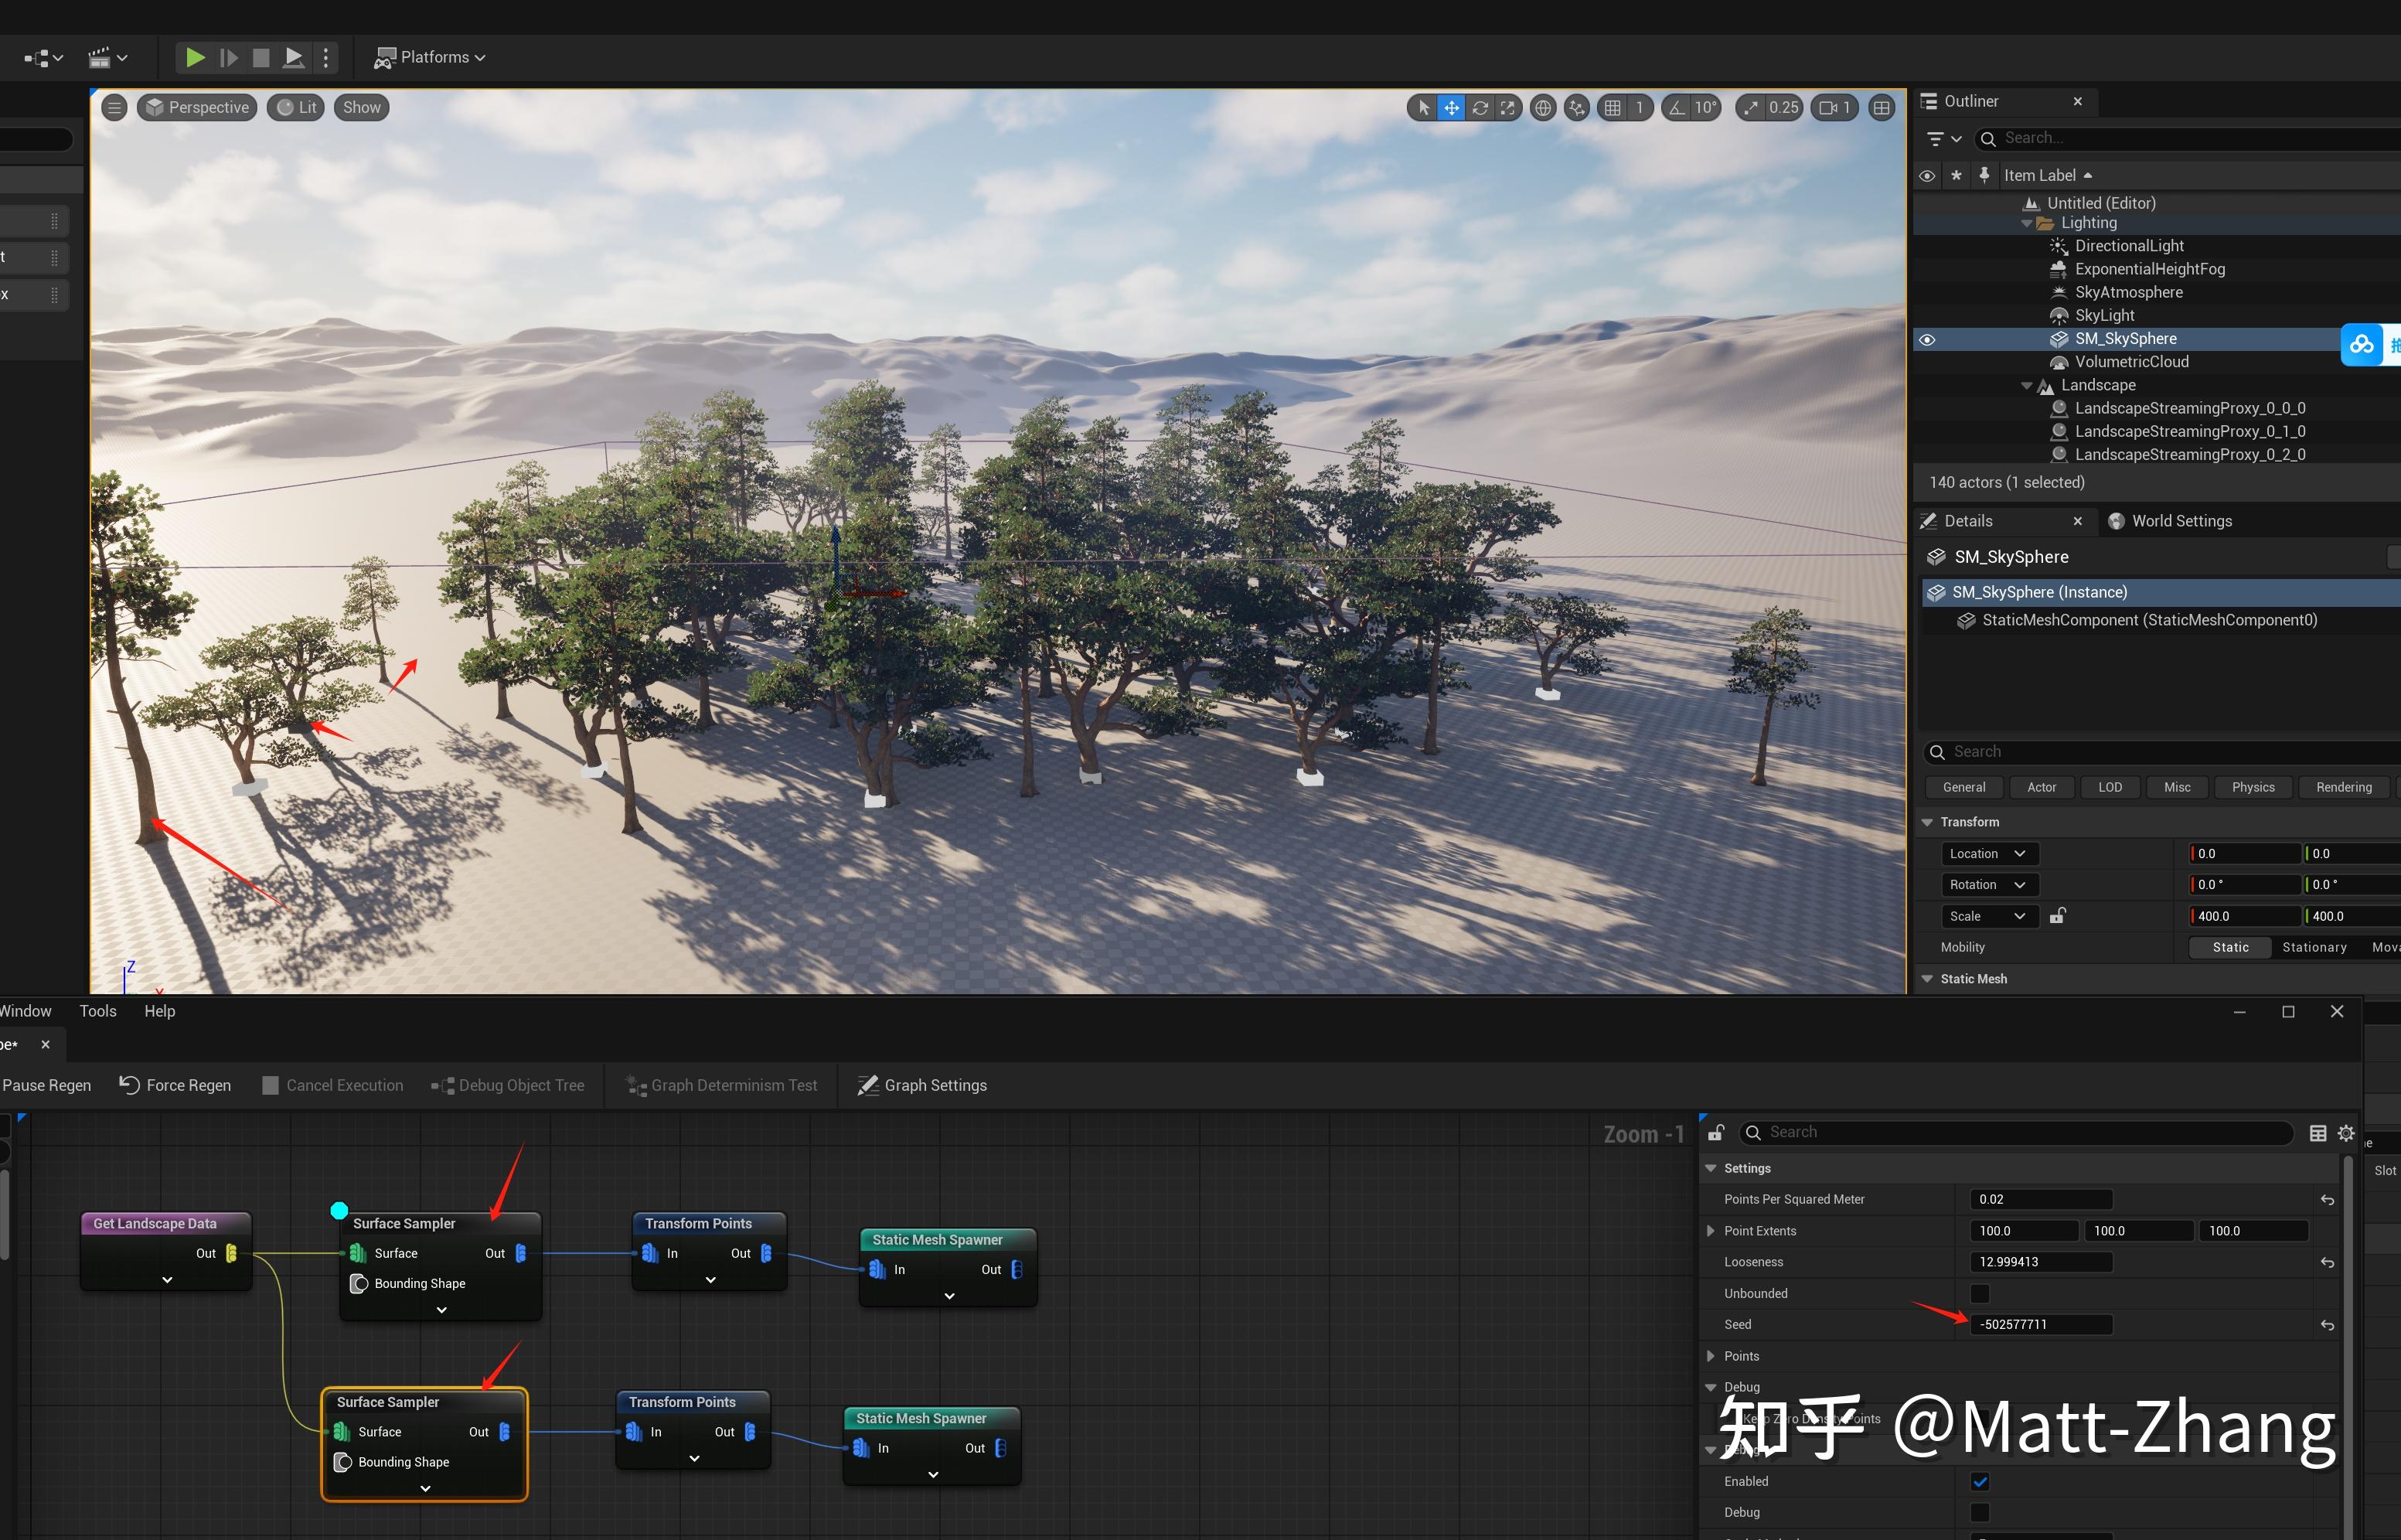Screen dimensions: 2401x1540
Task: Toggle visibility eye of SM_SkySphere
Action: (1927, 340)
